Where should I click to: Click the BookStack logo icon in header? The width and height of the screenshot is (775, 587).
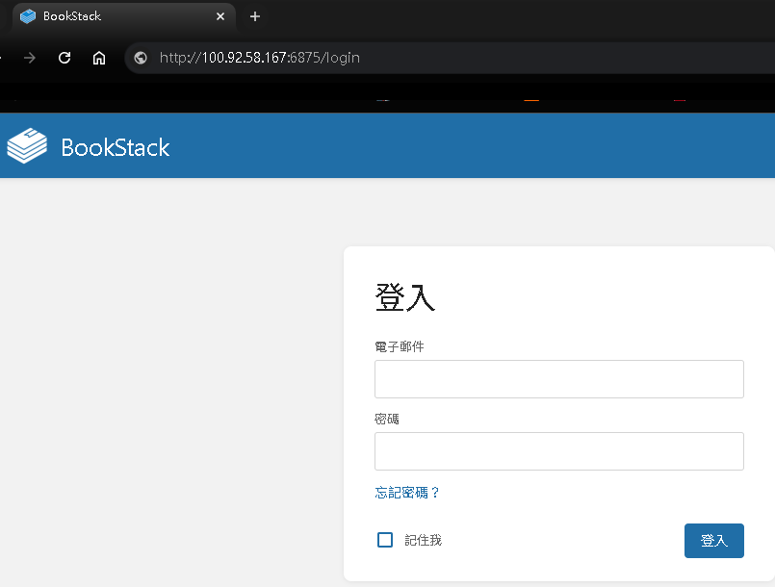(27, 146)
